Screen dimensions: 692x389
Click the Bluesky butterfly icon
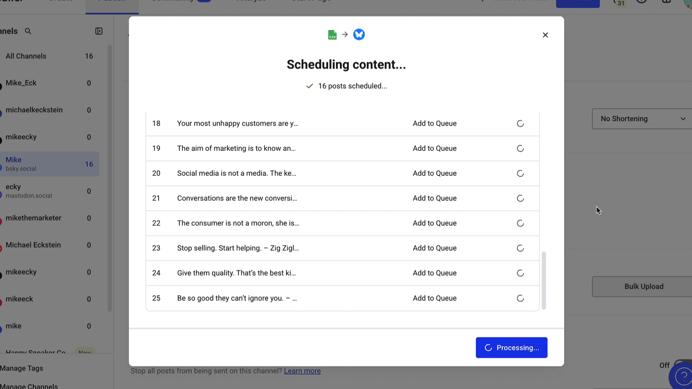[359, 35]
